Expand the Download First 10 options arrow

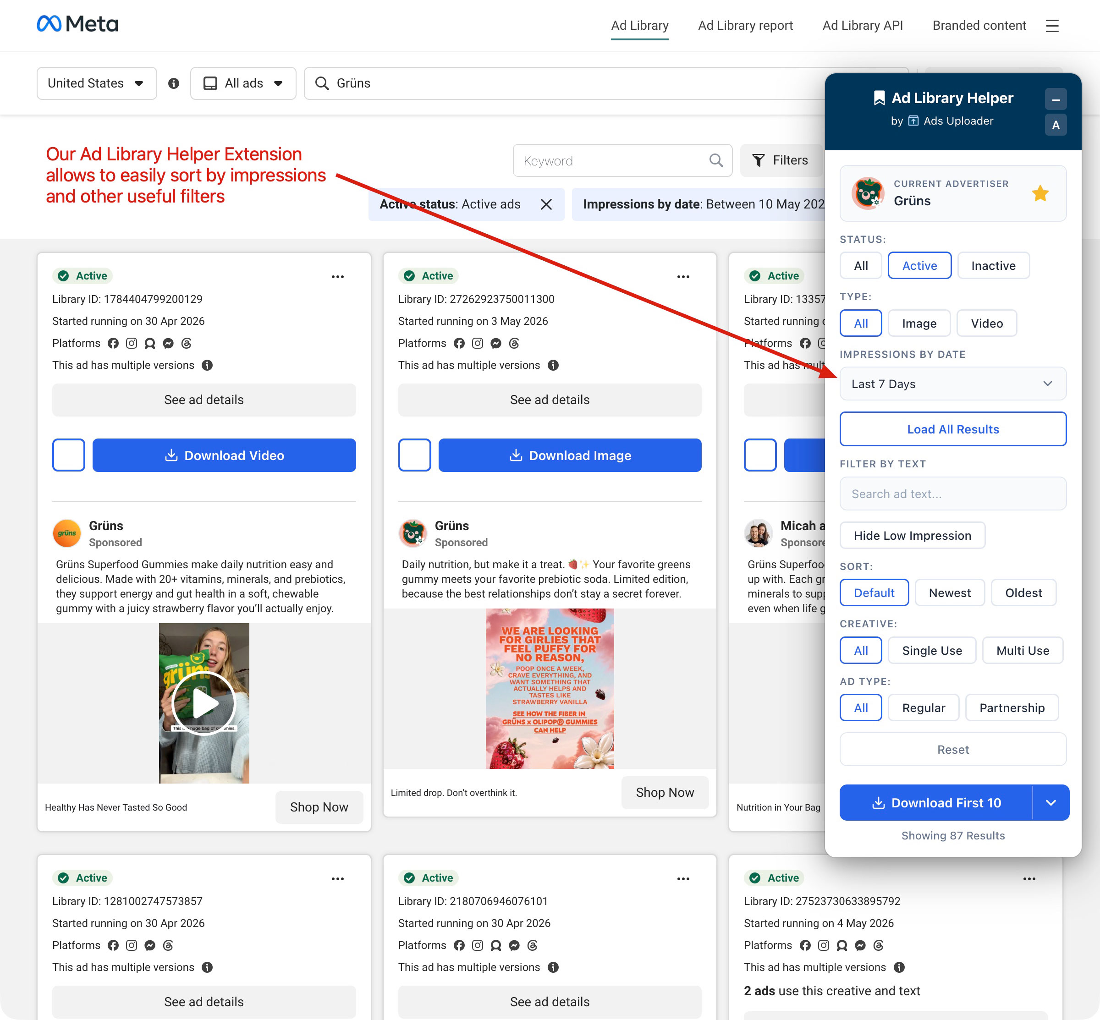[x=1050, y=802]
